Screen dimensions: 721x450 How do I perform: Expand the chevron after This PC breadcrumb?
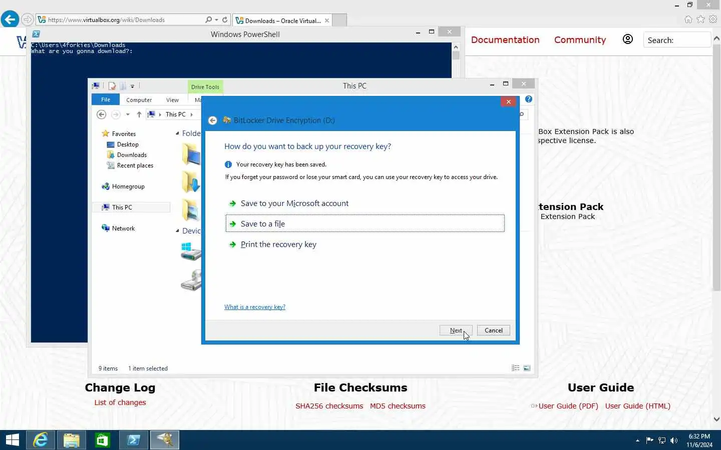191,114
